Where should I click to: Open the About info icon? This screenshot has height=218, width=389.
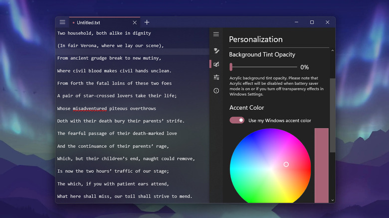216,91
